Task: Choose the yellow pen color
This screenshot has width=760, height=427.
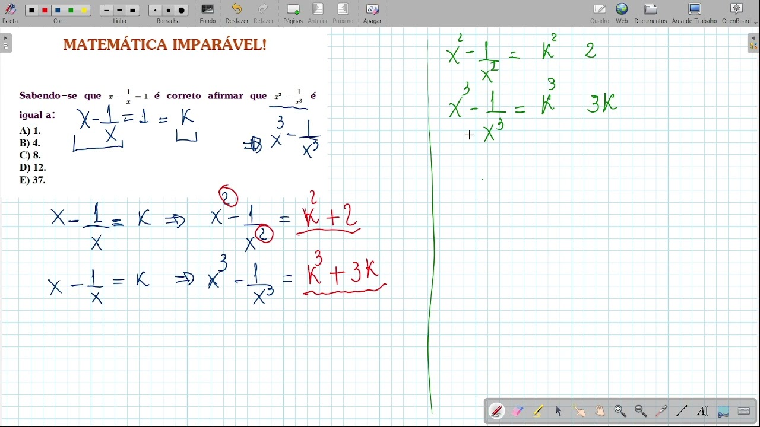Action: pos(84,11)
